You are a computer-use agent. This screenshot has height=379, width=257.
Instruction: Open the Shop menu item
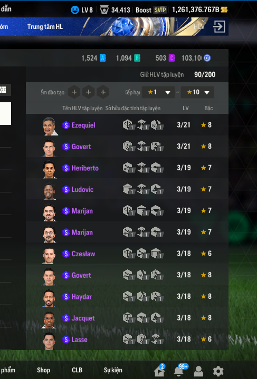click(x=44, y=370)
